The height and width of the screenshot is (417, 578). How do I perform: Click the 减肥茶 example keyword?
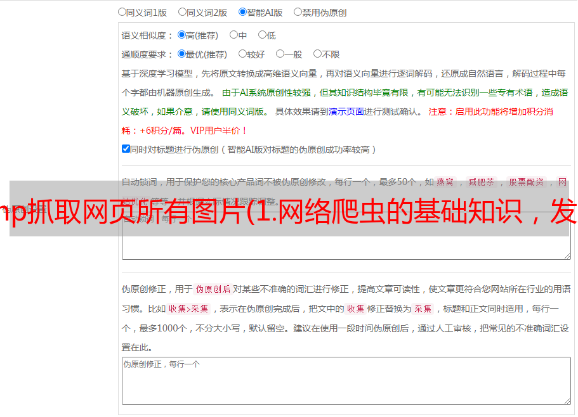[482, 182]
